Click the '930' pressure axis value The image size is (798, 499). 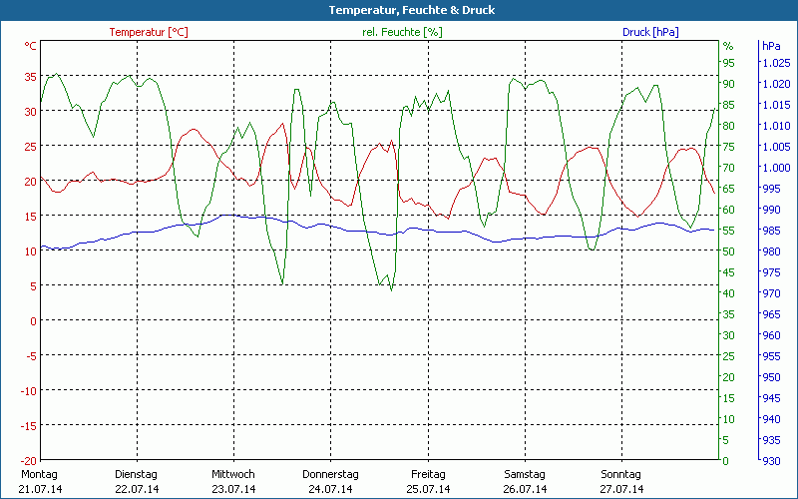point(770,461)
